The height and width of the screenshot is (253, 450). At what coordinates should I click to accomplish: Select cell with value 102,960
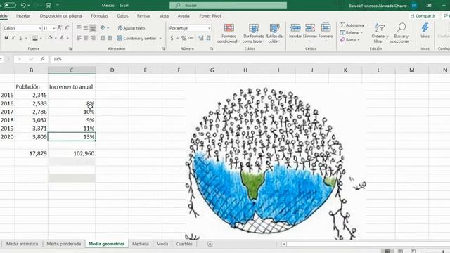click(x=72, y=153)
